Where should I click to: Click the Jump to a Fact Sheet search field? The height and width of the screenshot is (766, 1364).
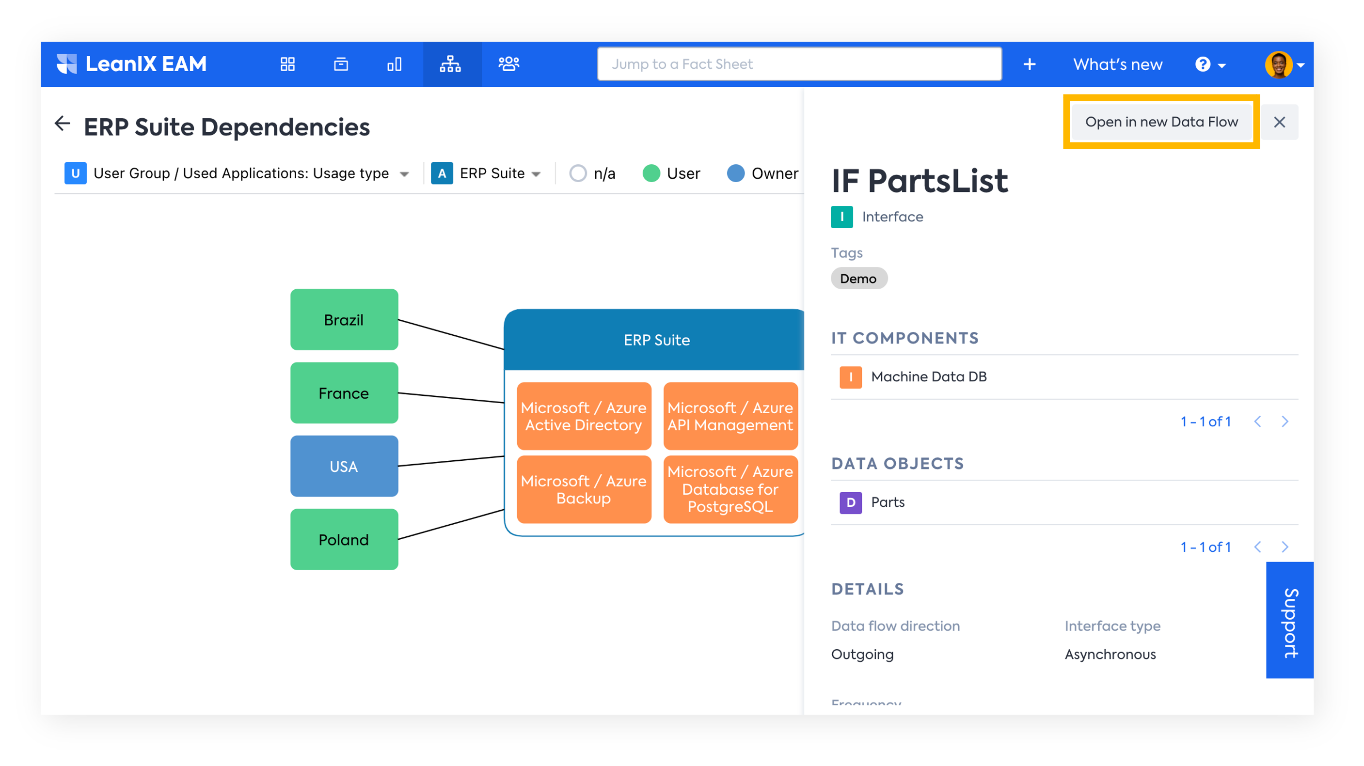tap(800, 64)
